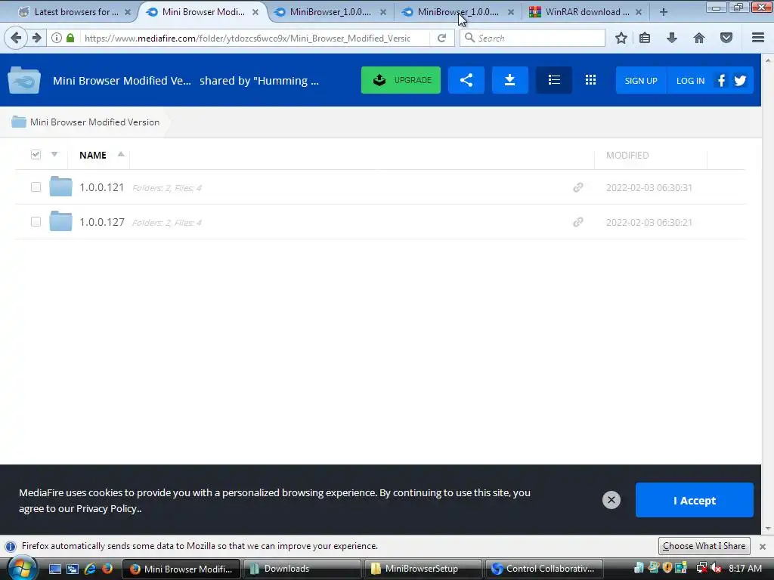Click the Windows Start orb
The width and height of the screenshot is (774, 580).
pyautogui.click(x=22, y=568)
